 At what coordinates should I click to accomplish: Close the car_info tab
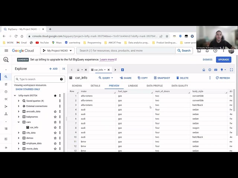tap(109, 70)
